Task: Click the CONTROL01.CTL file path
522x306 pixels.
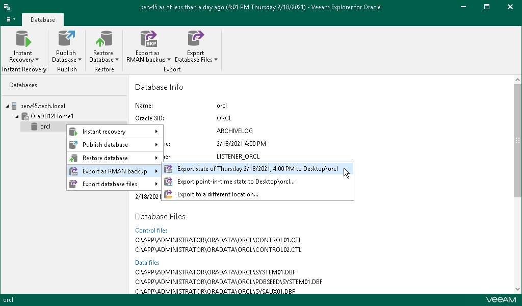Action: coord(218,240)
